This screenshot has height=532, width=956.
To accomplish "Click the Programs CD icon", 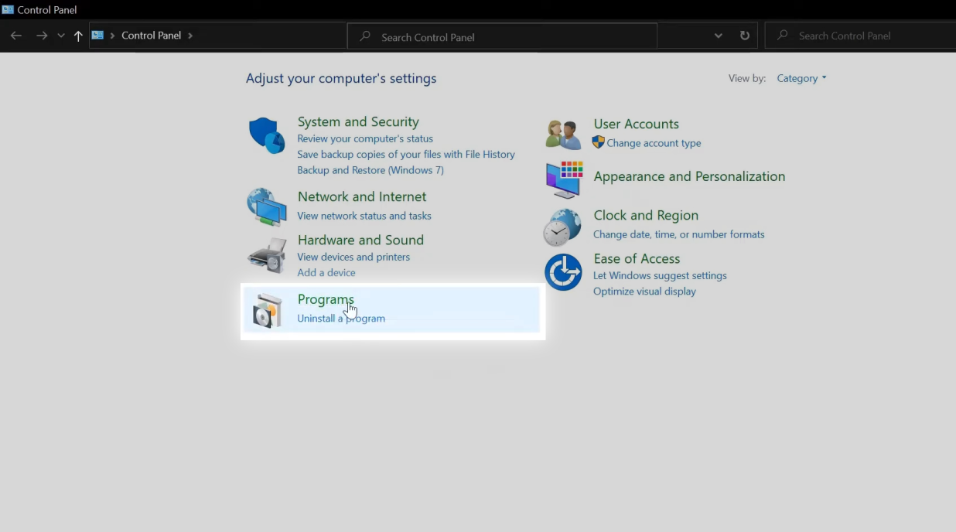I will point(266,309).
